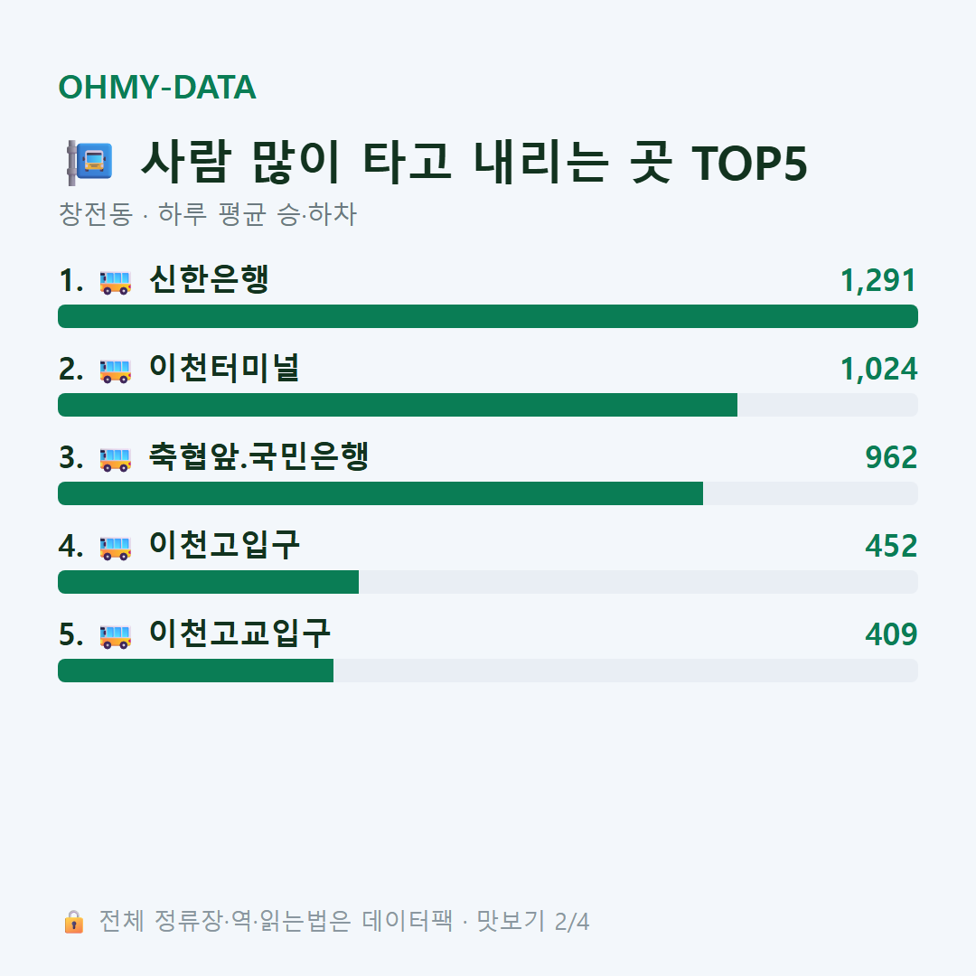Click the 창전동 하루 평균 승·하차 subtitle
976x976 pixels.
pyautogui.click(x=207, y=214)
